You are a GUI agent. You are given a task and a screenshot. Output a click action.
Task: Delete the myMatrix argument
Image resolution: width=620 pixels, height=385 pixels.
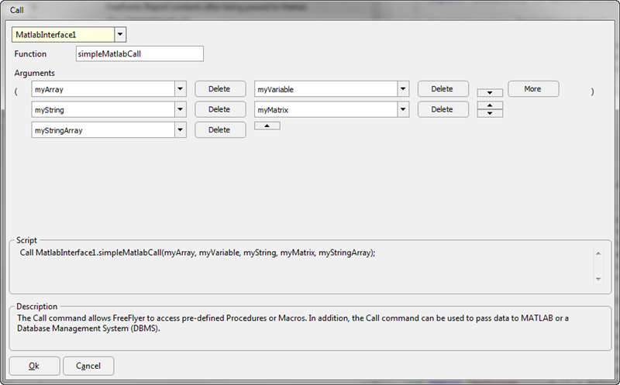coord(443,109)
